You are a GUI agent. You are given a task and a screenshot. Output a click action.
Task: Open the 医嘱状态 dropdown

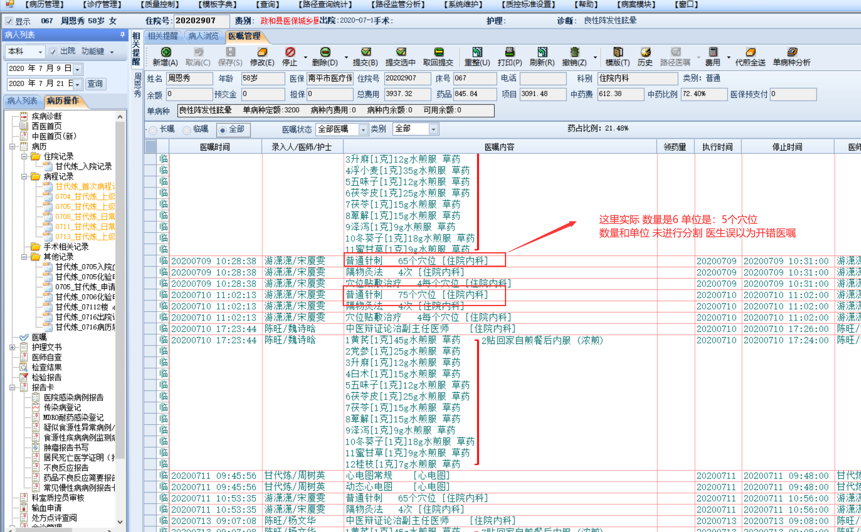(363, 130)
